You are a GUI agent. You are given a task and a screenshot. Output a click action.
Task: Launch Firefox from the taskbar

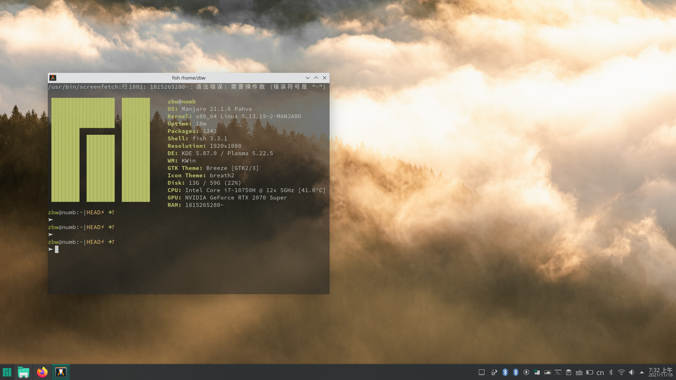(42, 372)
